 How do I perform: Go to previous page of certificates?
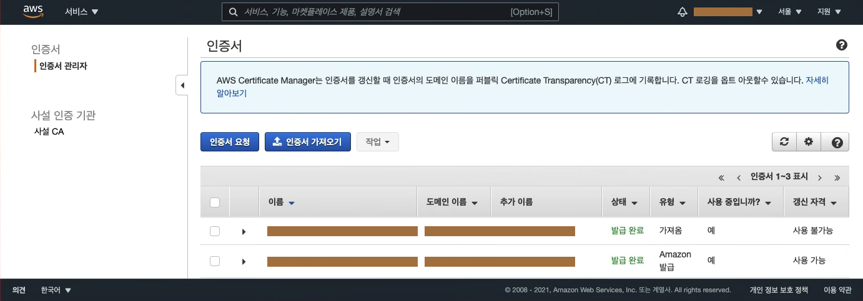pyautogui.click(x=739, y=177)
